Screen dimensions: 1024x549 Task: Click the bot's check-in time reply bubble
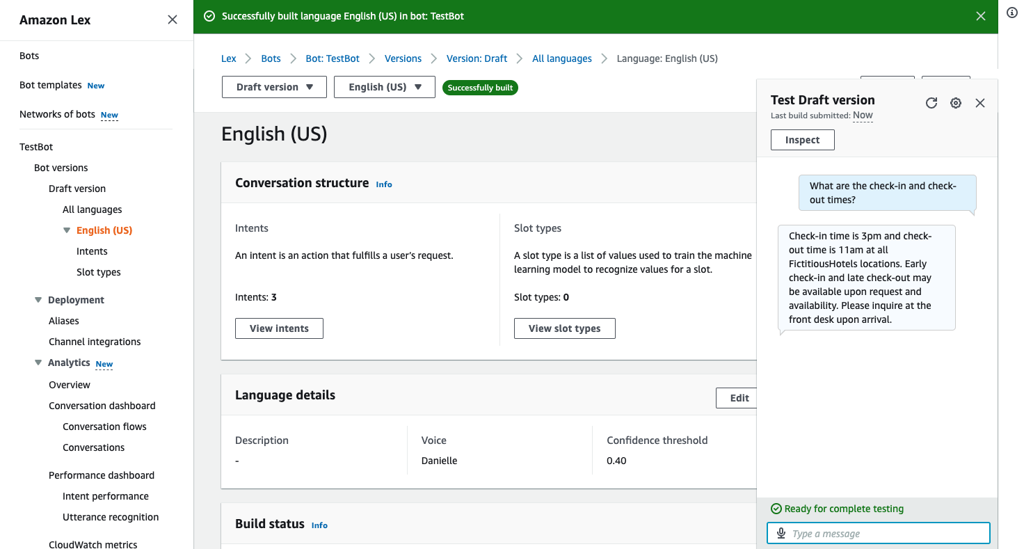point(867,278)
